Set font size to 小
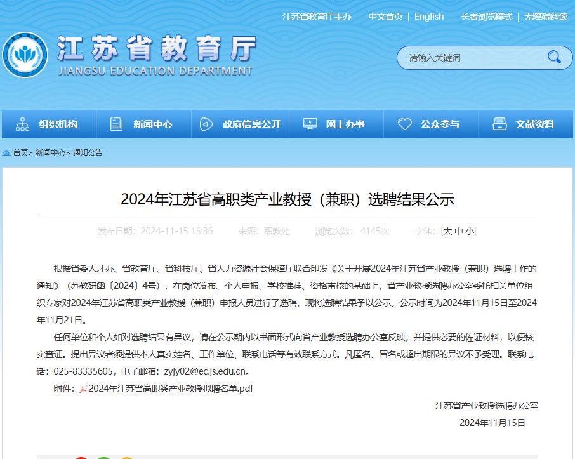Screen dimensions: 575x459 (470, 231)
